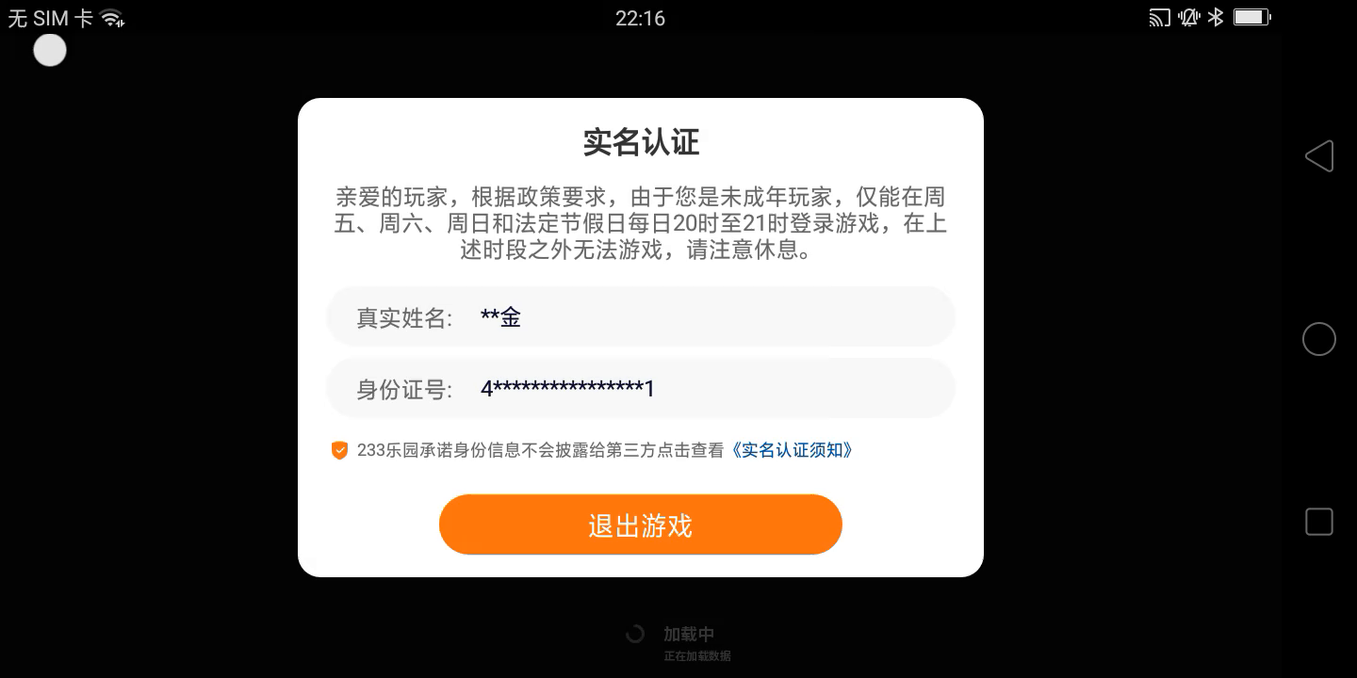The width and height of the screenshot is (1357, 678).
Task: Click the 退出游戏 orange button
Action: tap(641, 525)
